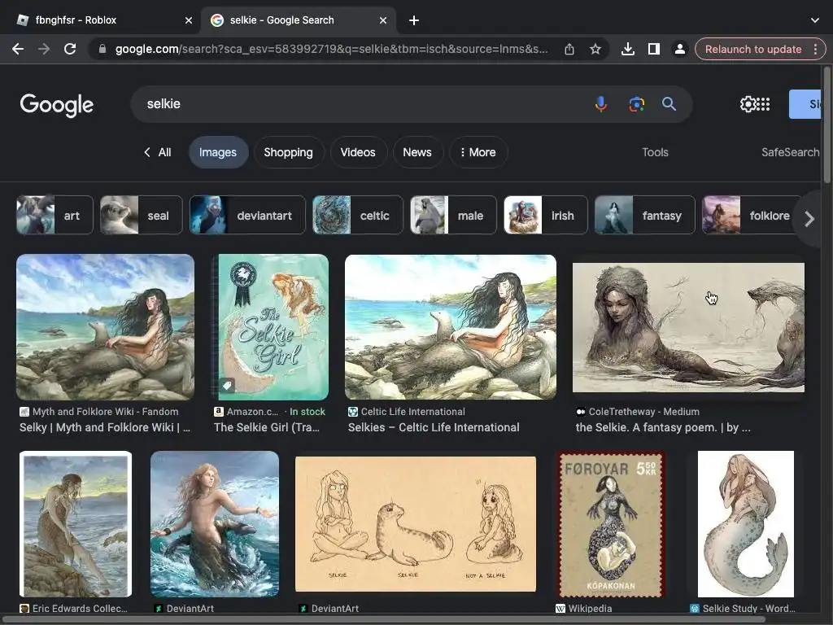Open 'Selkies – Celtic Life International' link
Viewport: 833px width, 625px height.
tap(434, 427)
